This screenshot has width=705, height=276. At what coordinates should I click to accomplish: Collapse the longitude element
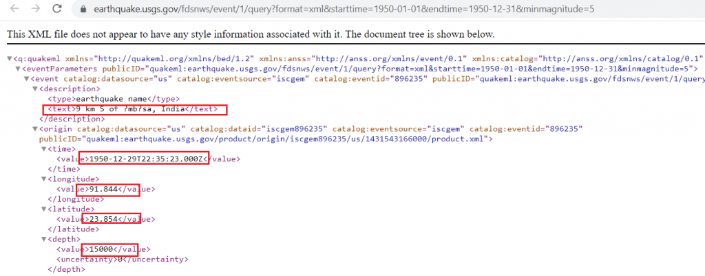point(44,179)
